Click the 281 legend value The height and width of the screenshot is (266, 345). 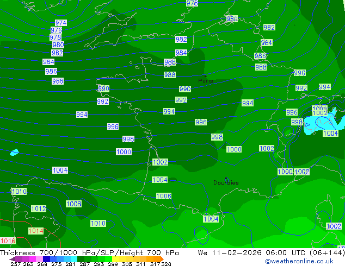coord(70,264)
